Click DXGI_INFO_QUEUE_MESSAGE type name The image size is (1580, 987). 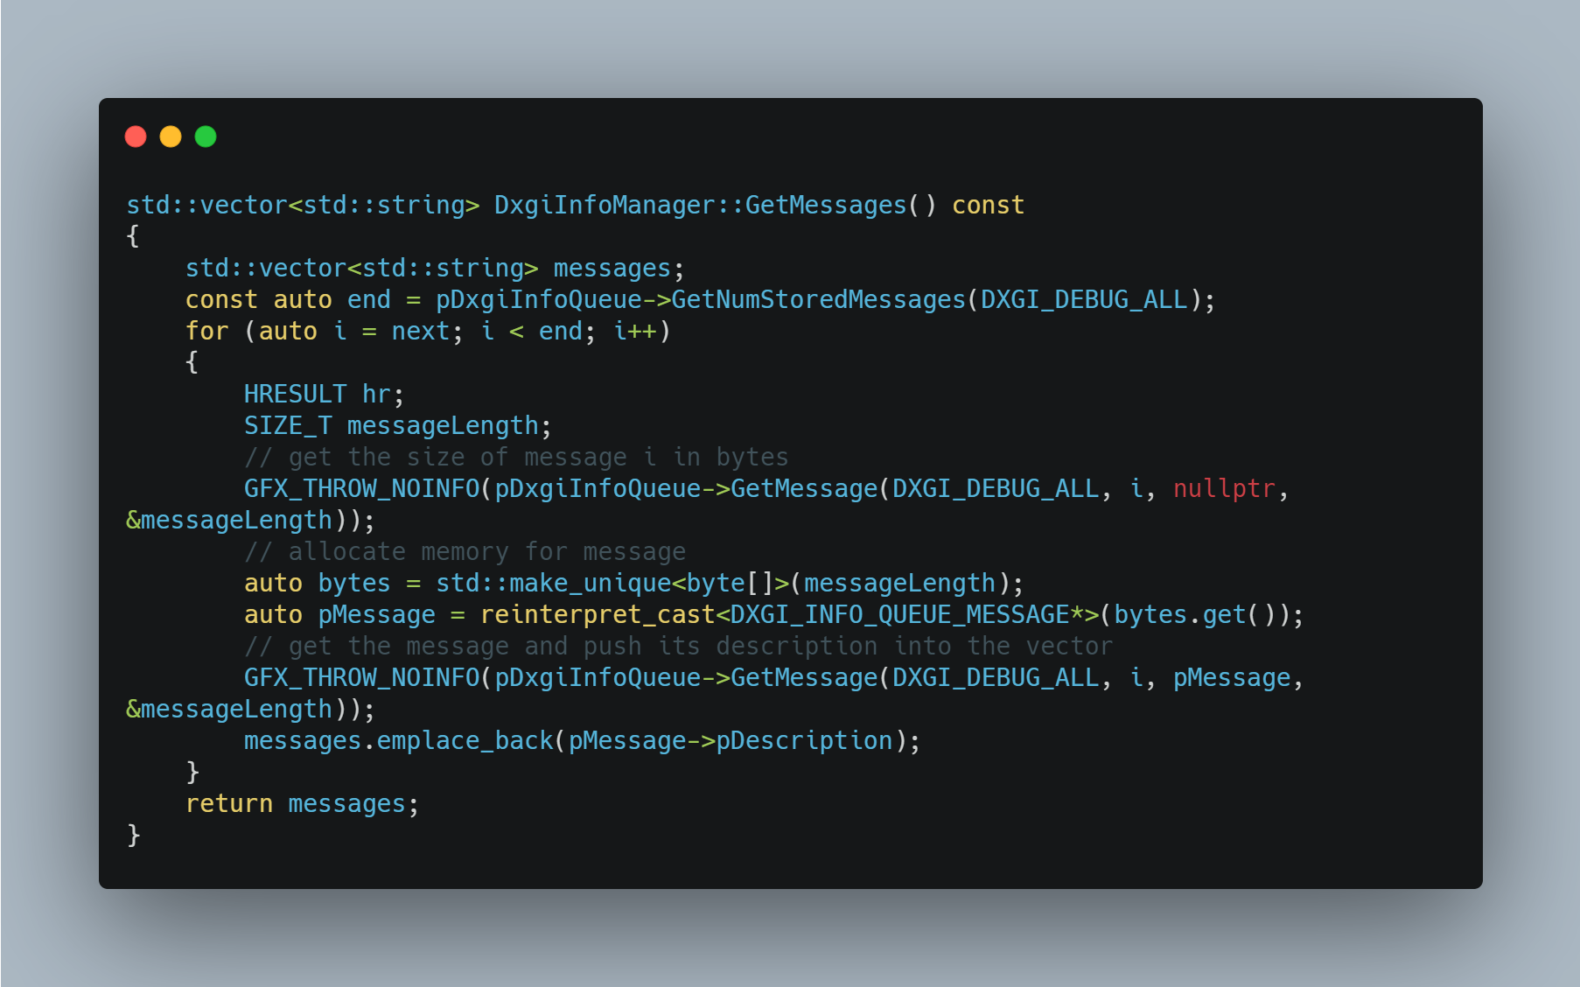pos(899,614)
